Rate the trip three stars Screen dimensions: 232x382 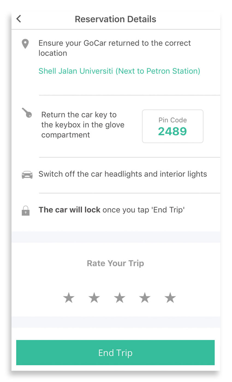[120, 298]
